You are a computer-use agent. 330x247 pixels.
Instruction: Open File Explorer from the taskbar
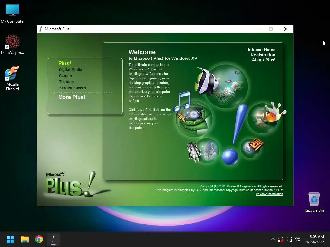(24, 239)
